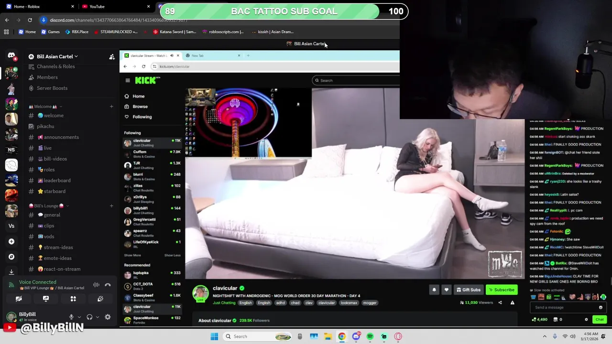Toggle camera in Discord voice panel

point(19,299)
